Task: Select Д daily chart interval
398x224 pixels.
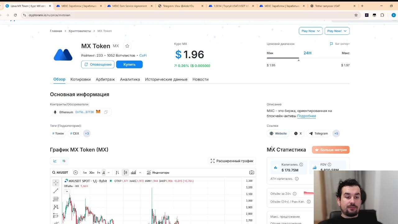Action: click(x=104, y=172)
